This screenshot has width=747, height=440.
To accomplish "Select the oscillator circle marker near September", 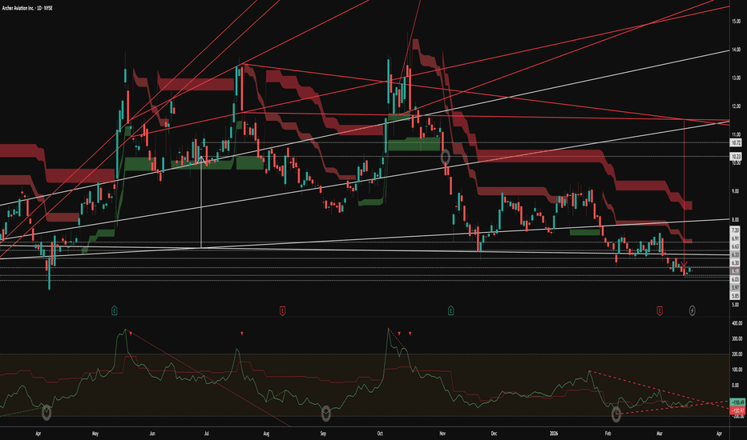I will [325, 413].
